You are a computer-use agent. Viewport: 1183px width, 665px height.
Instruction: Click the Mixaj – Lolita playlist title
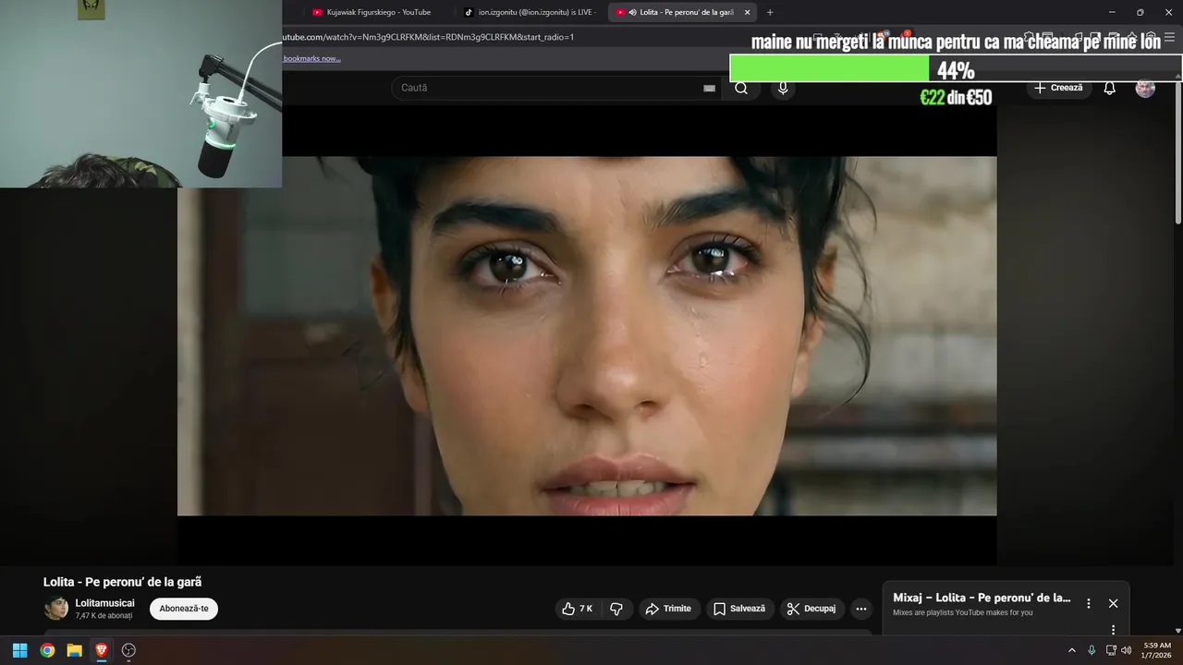982,598
